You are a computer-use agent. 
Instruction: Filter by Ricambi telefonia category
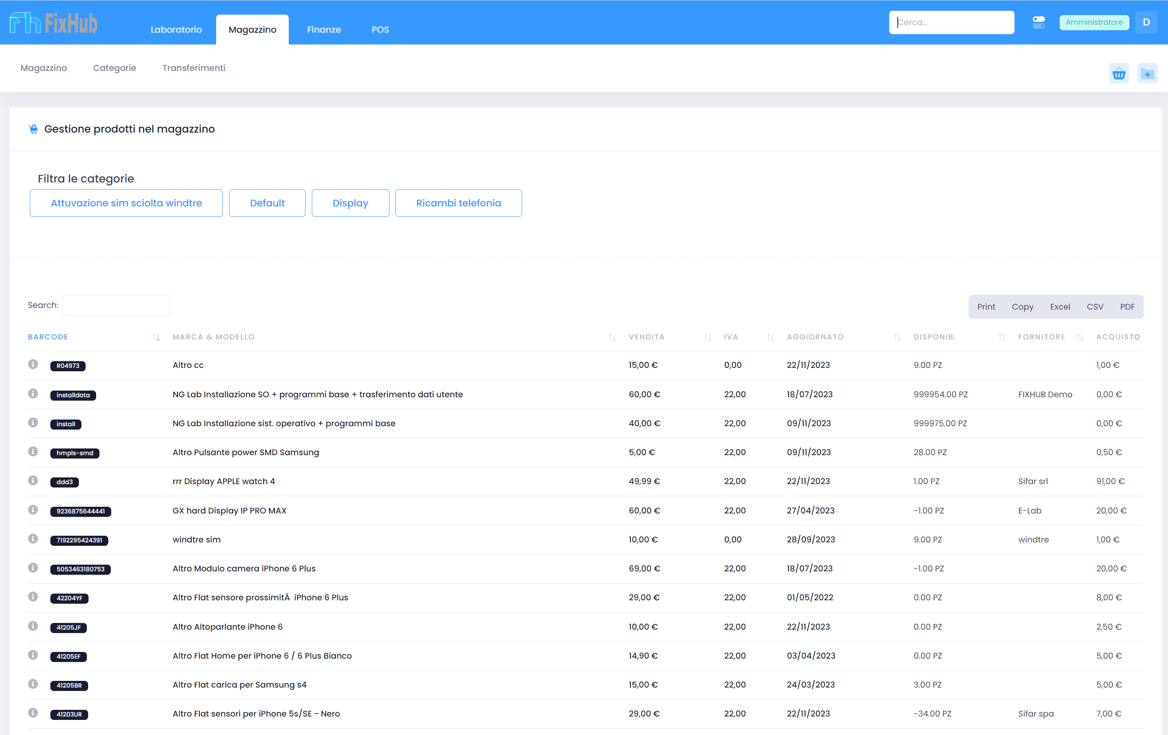[458, 203]
